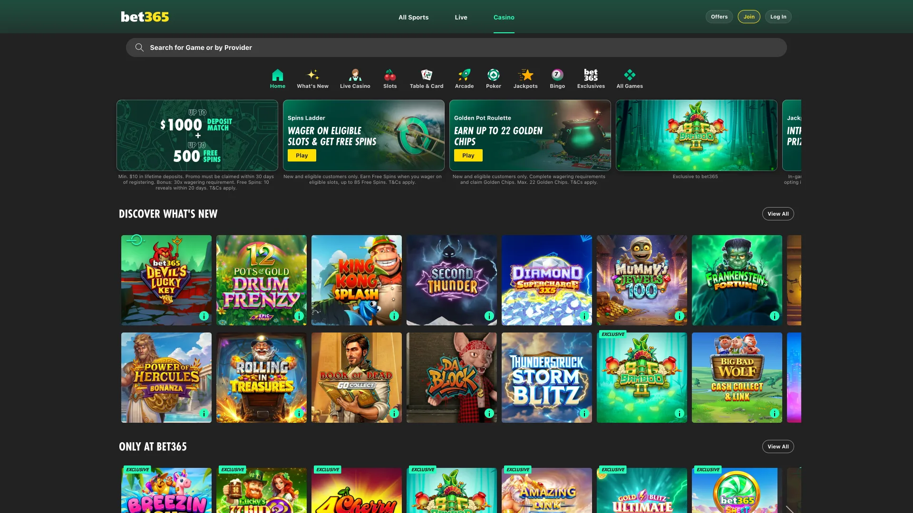Click the bet365 logo

point(145,17)
